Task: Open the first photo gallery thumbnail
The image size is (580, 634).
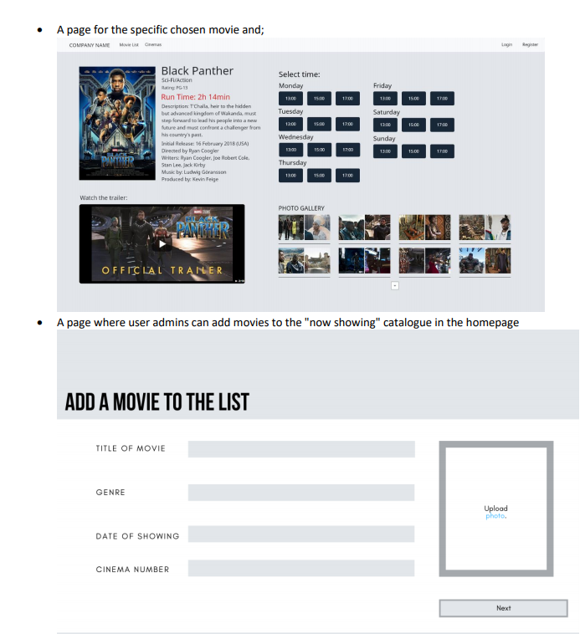Action: pos(304,228)
